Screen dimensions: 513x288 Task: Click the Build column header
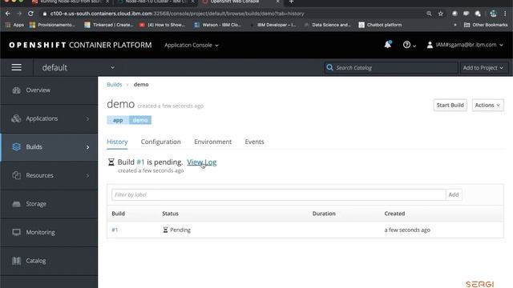click(x=118, y=214)
